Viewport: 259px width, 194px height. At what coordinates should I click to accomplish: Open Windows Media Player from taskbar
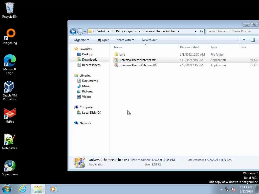click(53, 189)
